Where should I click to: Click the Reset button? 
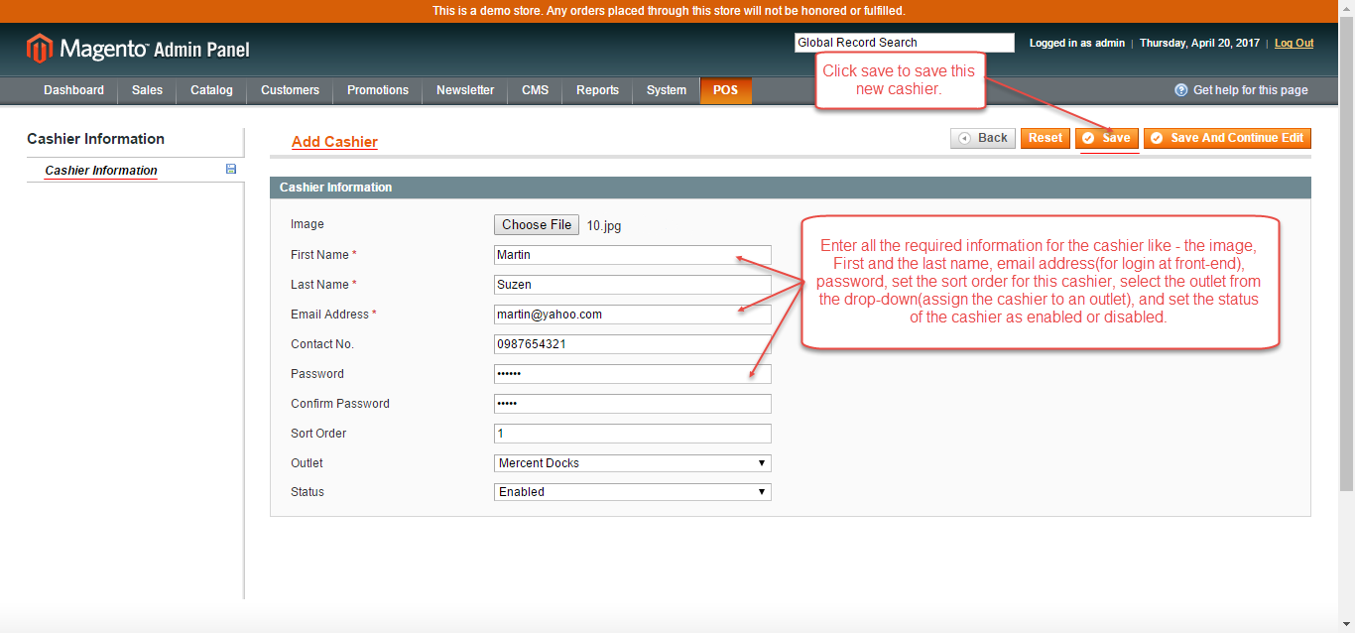(x=1045, y=138)
